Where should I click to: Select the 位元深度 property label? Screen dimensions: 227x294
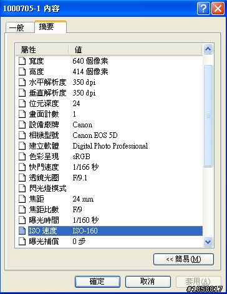tap(44, 104)
